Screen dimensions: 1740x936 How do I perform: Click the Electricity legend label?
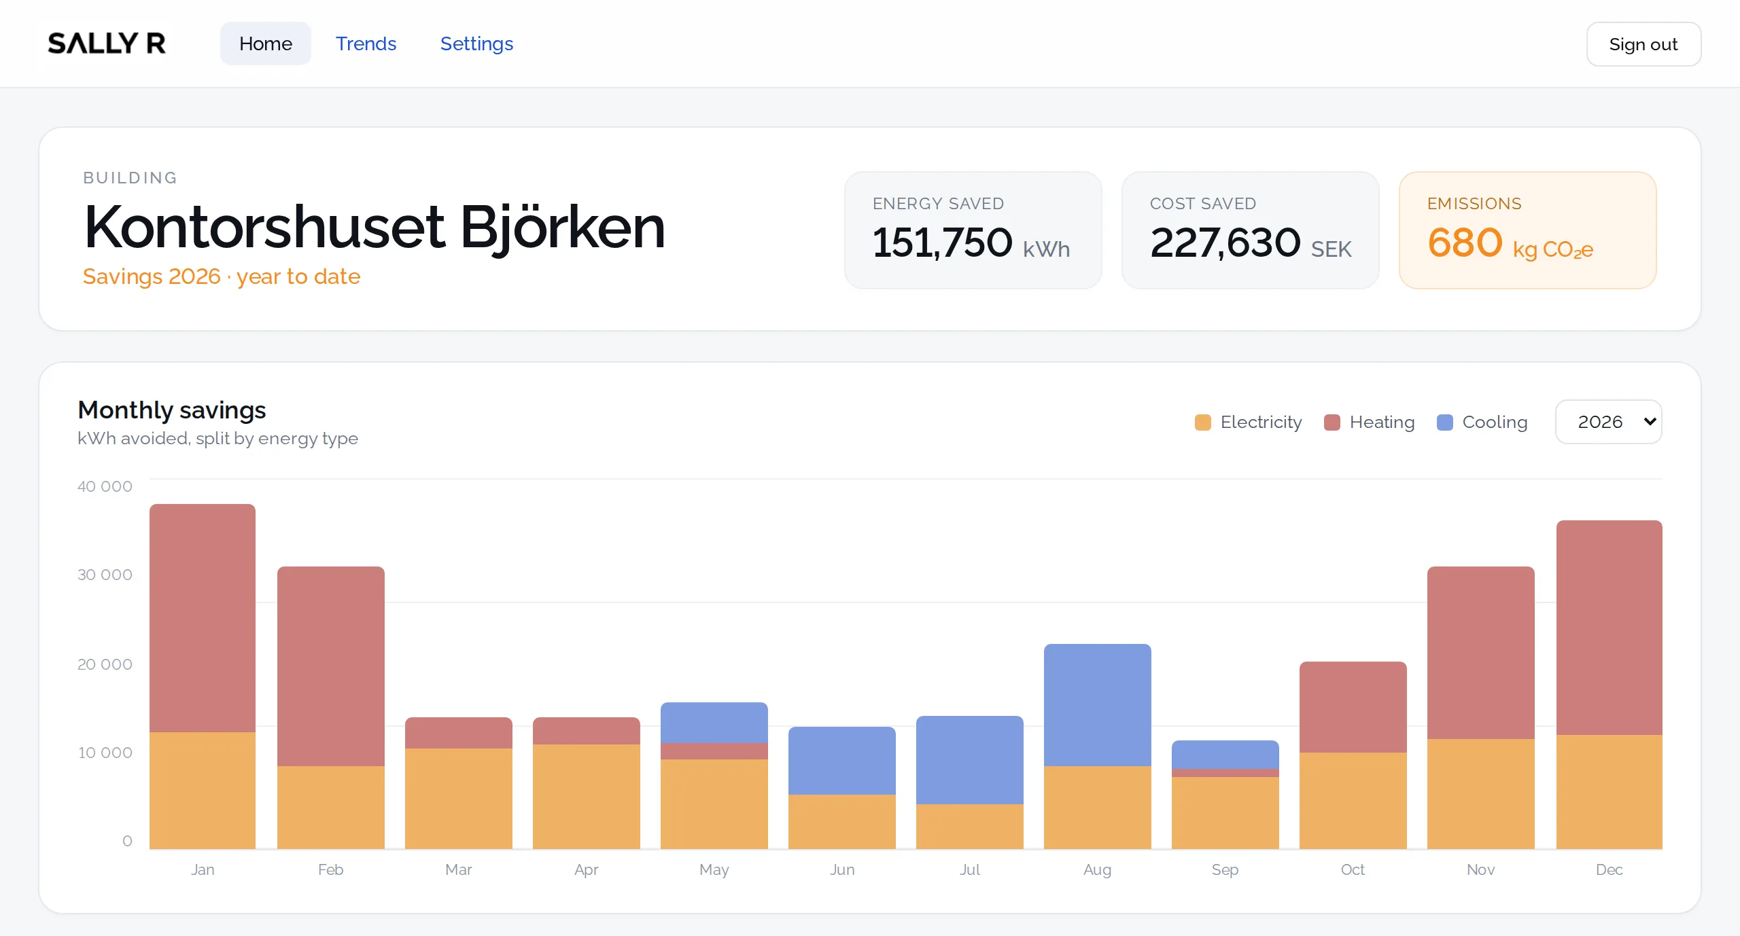pos(1261,422)
